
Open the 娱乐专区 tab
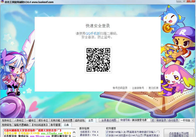coord(43,120)
